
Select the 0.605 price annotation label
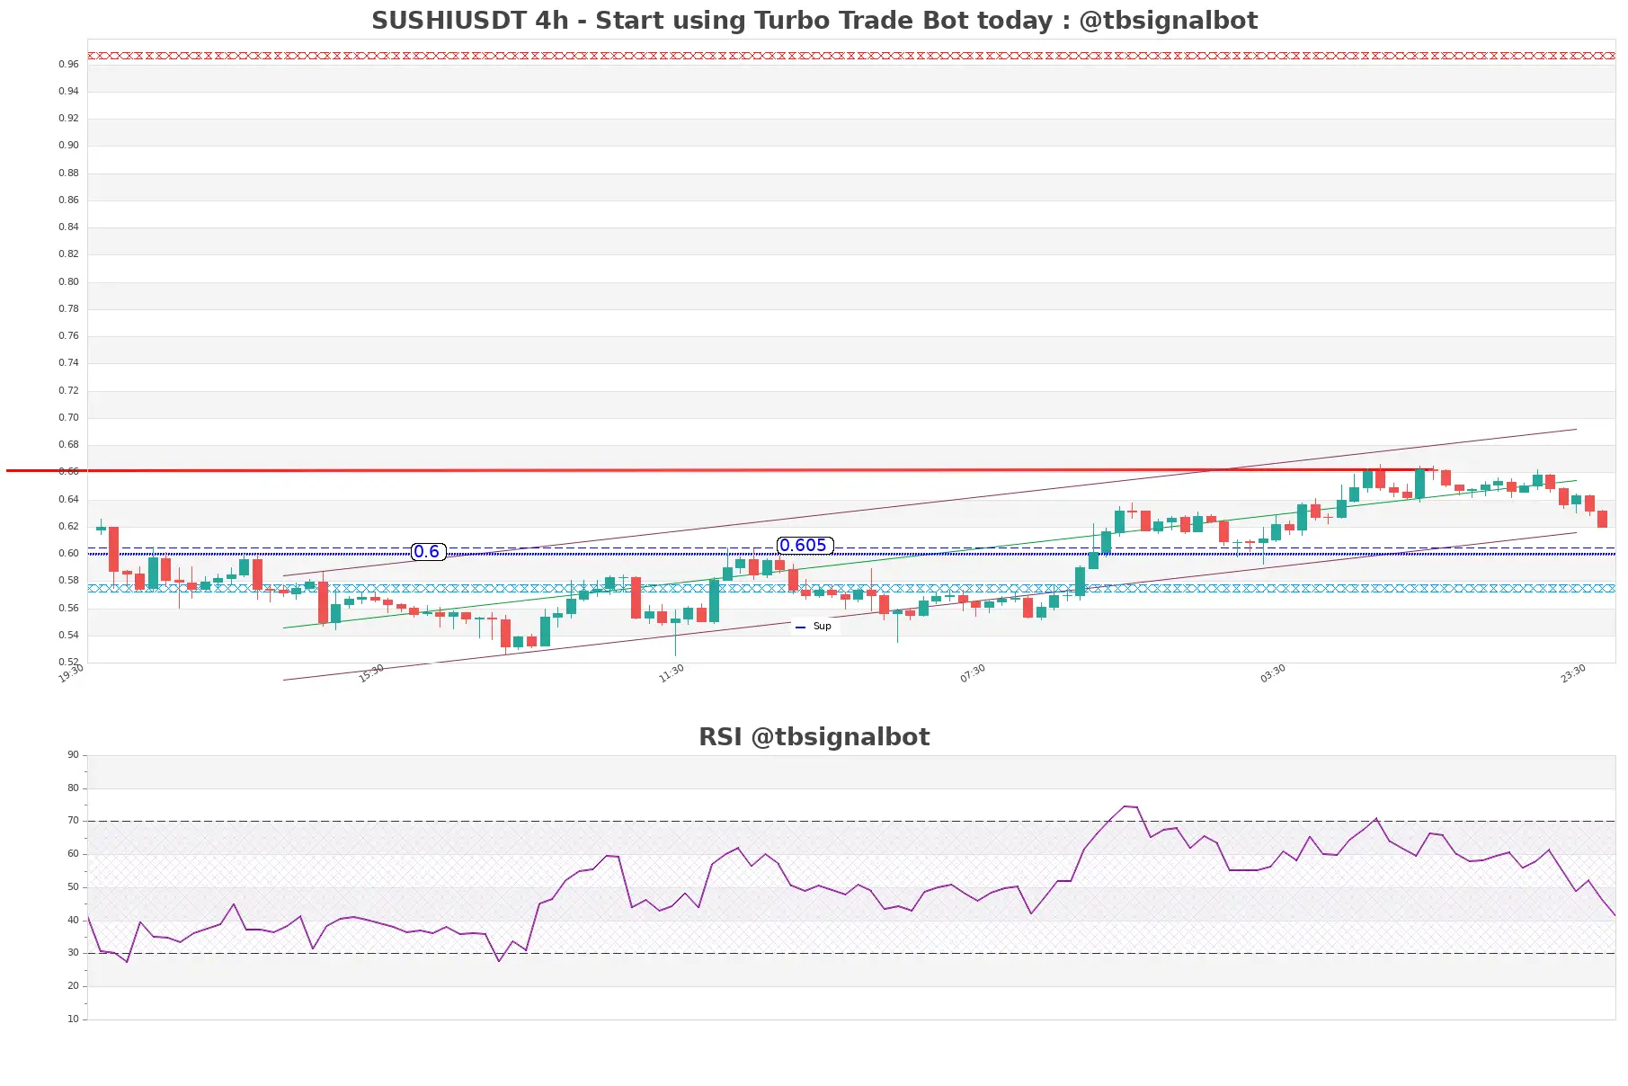point(805,546)
